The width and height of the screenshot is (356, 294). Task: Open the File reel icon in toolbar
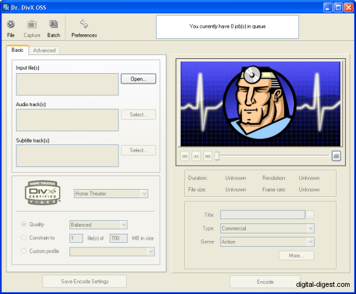tap(10, 24)
